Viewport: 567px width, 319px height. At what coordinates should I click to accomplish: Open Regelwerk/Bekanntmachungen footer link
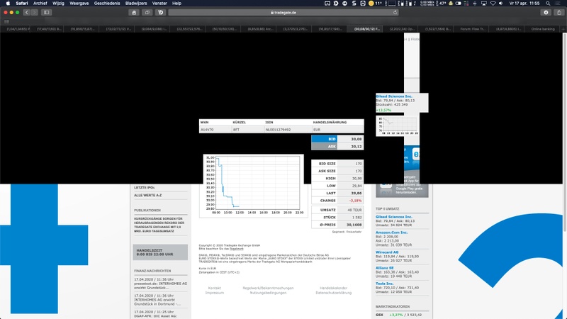coord(268,289)
